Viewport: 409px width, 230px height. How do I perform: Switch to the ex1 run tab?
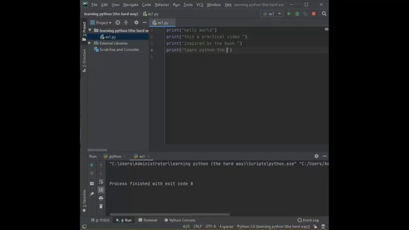[x=141, y=156]
